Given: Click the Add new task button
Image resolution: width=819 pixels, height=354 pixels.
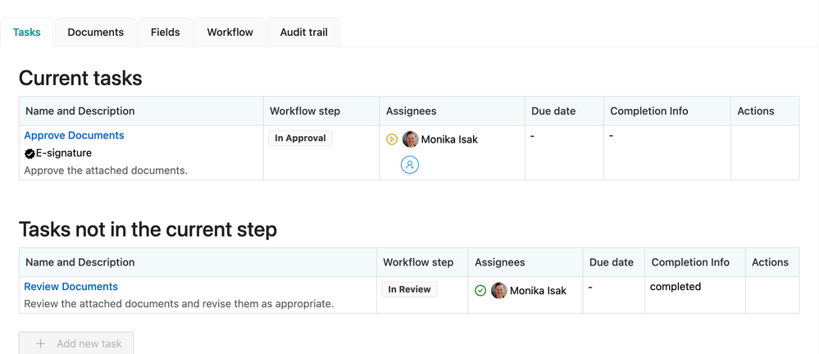Looking at the screenshot, I should point(76,343).
